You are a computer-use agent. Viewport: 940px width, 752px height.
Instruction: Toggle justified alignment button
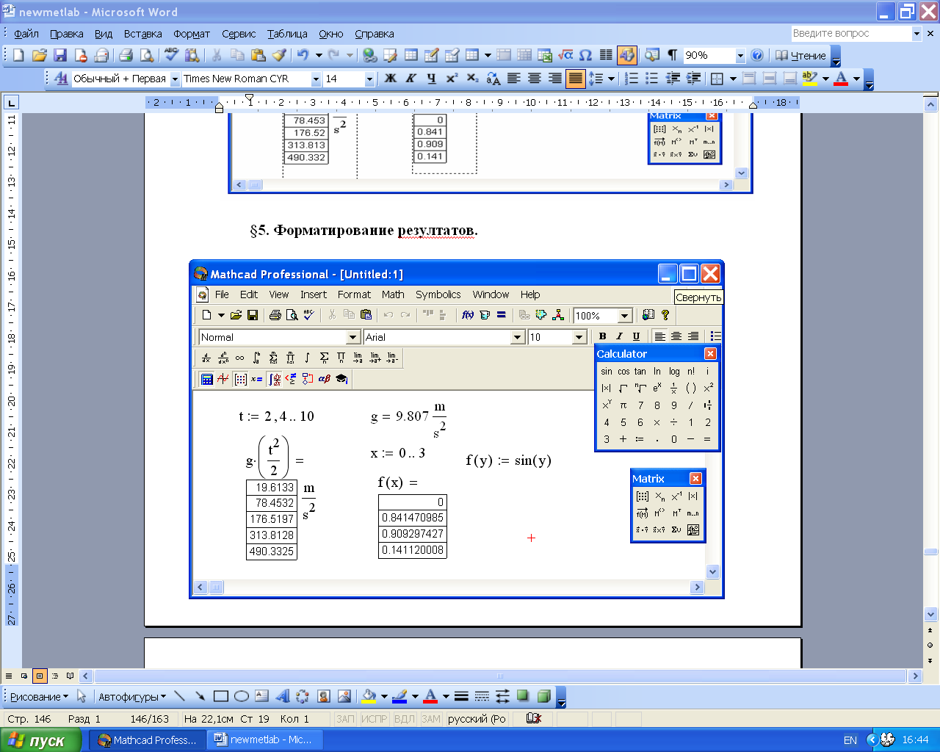tap(576, 79)
